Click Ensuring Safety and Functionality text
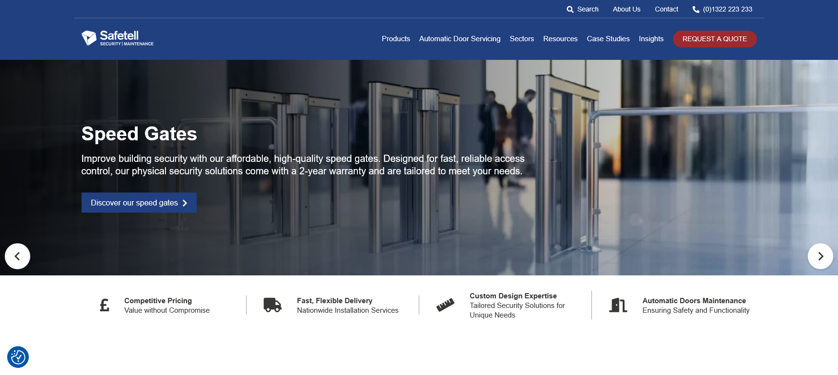Screen dimensions: 838x375 click(696, 310)
